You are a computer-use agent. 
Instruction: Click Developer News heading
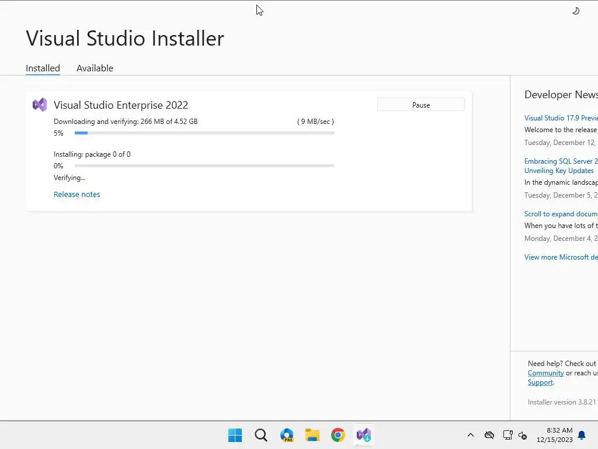tap(561, 95)
